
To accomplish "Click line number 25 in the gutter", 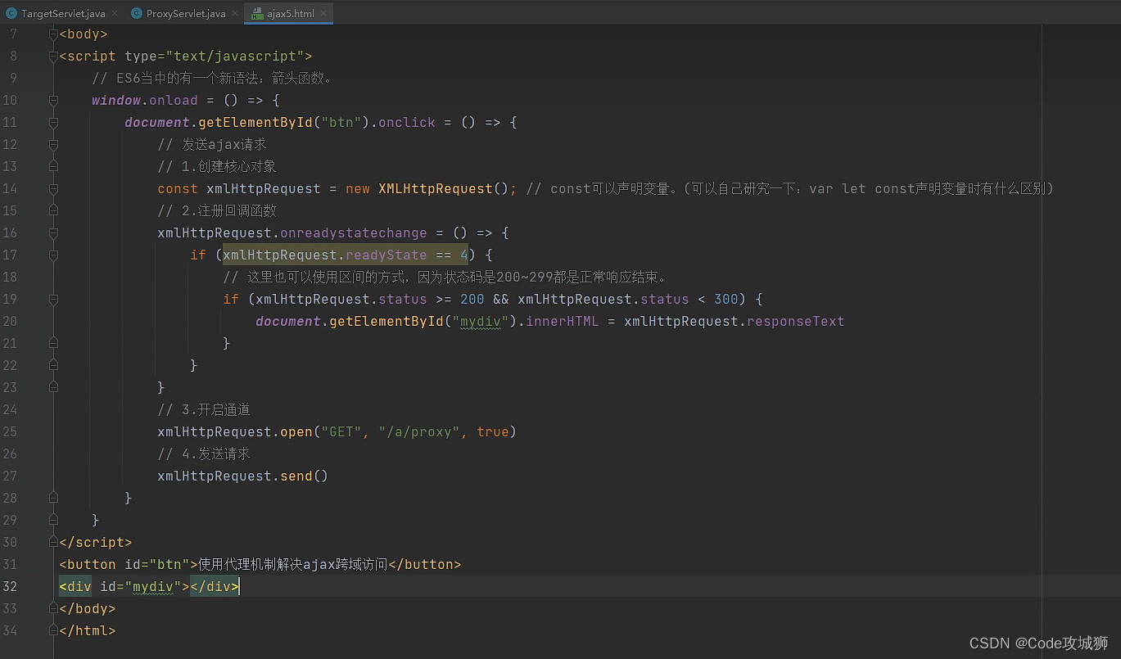I will [10, 432].
